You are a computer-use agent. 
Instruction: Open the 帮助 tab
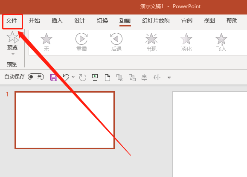(x=232, y=20)
